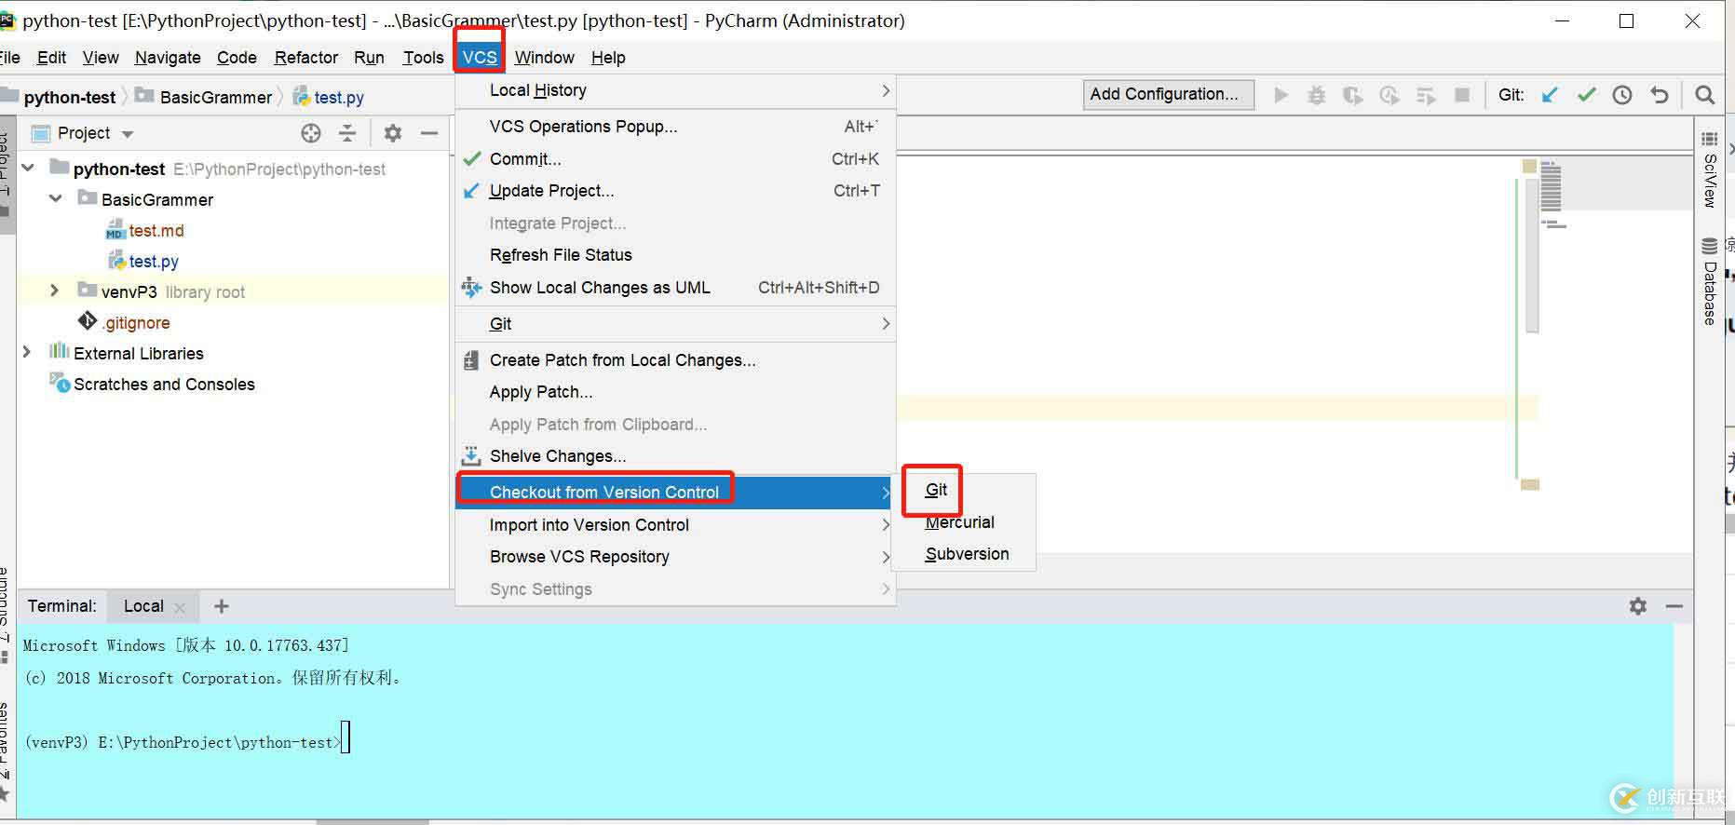Open the Window menu
The image size is (1735, 825).
coord(544,58)
